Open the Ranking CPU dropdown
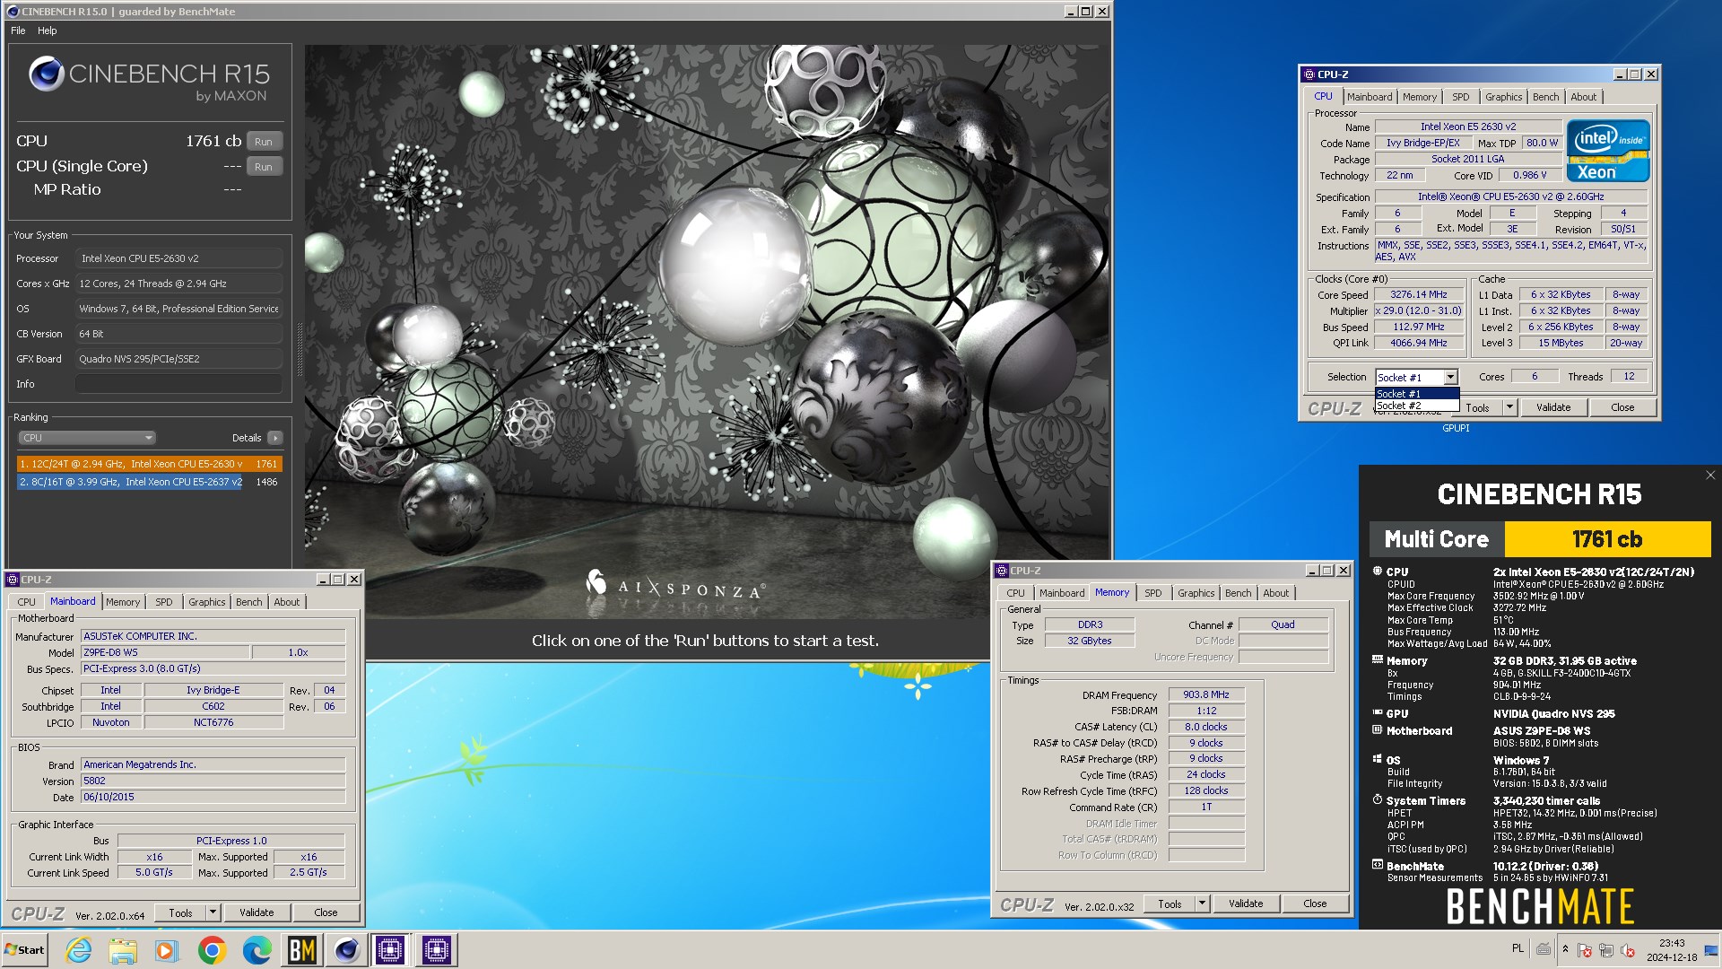This screenshot has width=1722, height=969. click(87, 438)
